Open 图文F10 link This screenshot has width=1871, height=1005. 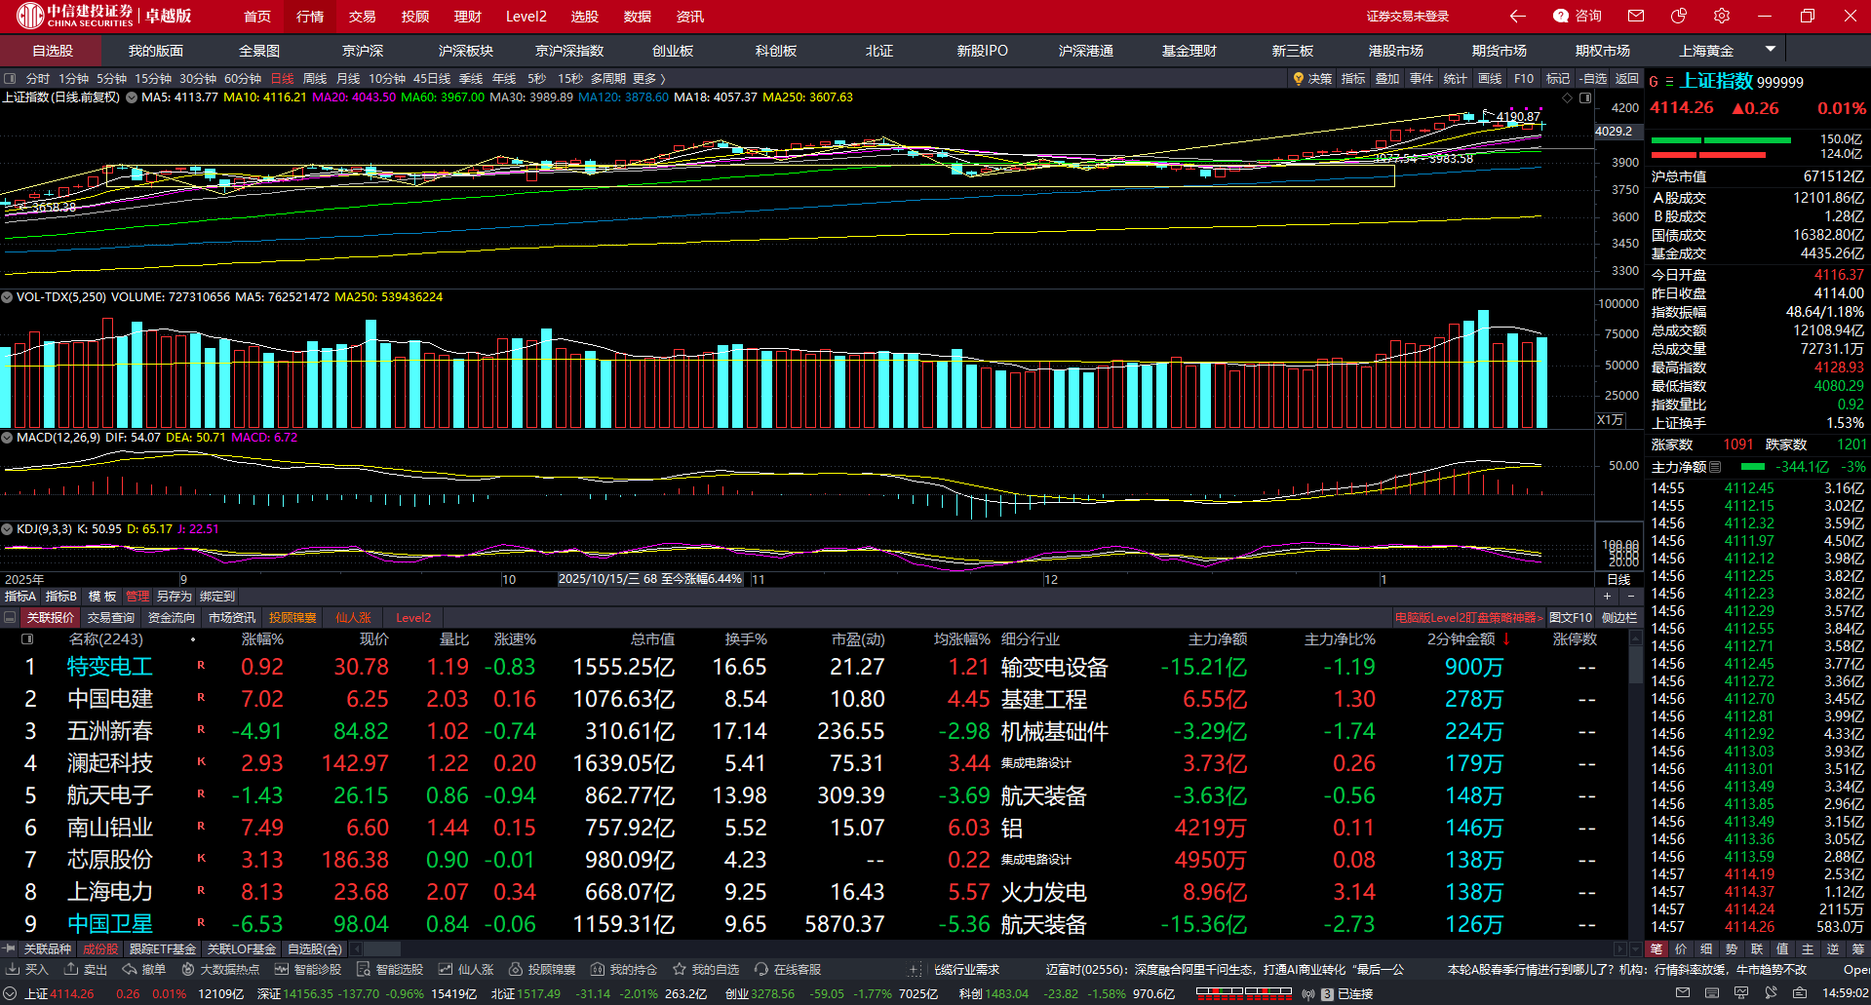tap(1571, 618)
